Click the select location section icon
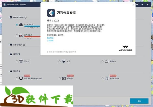Screen dimensions: 153x107 [x=11, y=54]
